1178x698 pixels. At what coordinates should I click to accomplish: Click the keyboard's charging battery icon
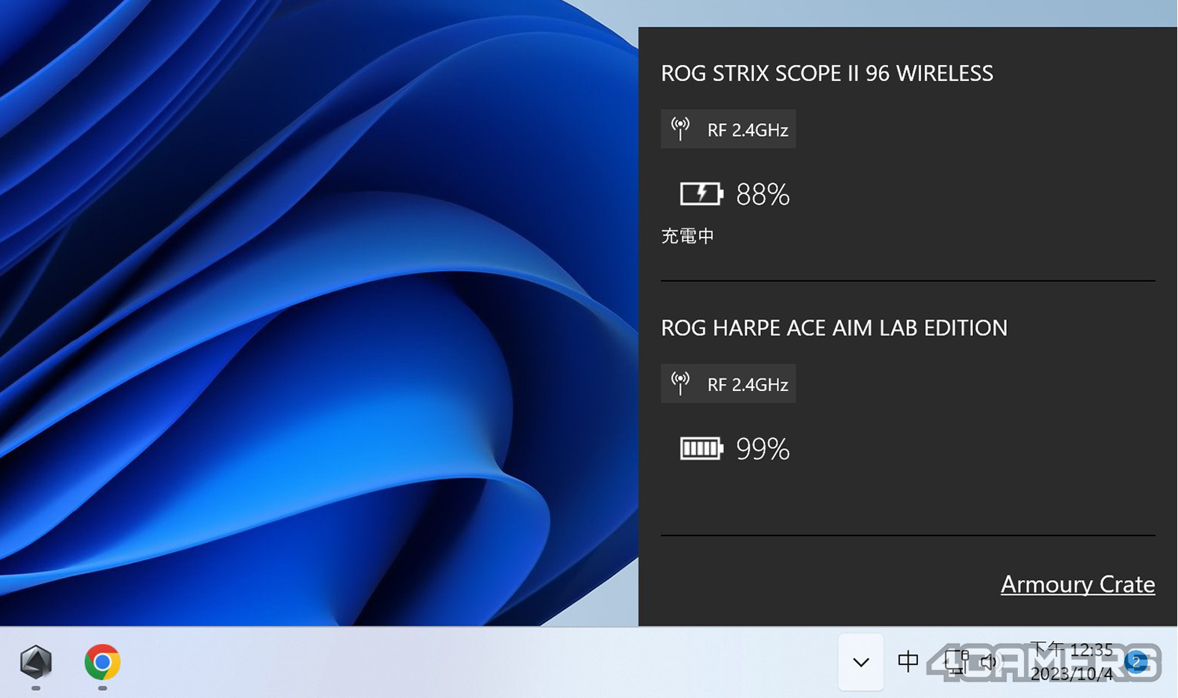pos(701,194)
